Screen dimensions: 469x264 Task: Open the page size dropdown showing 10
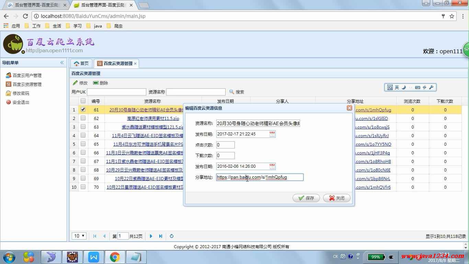point(79,236)
